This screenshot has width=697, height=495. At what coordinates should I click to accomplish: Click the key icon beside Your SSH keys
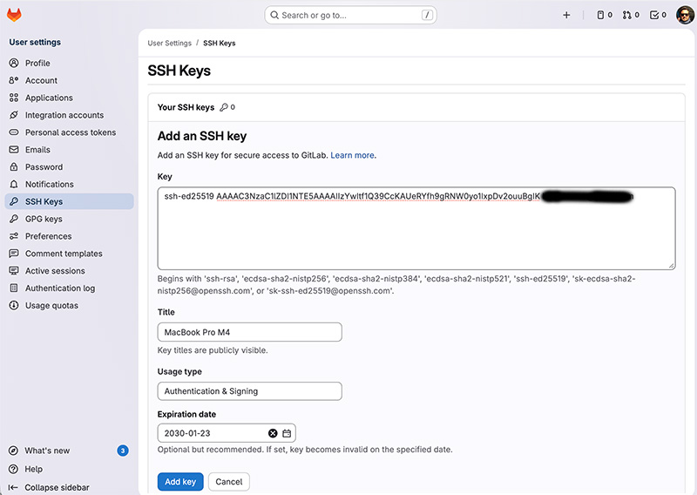click(224, 107)
